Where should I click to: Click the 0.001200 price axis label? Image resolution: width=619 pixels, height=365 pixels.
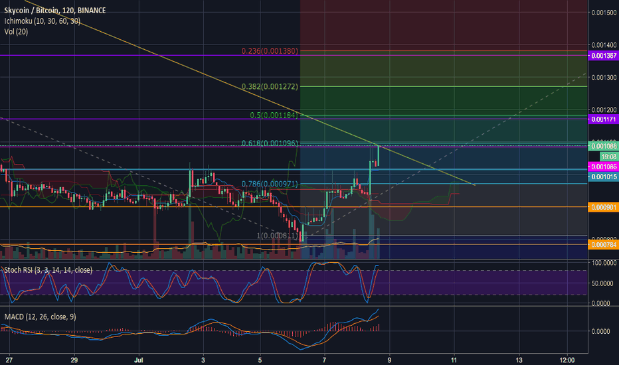point(604,110)
